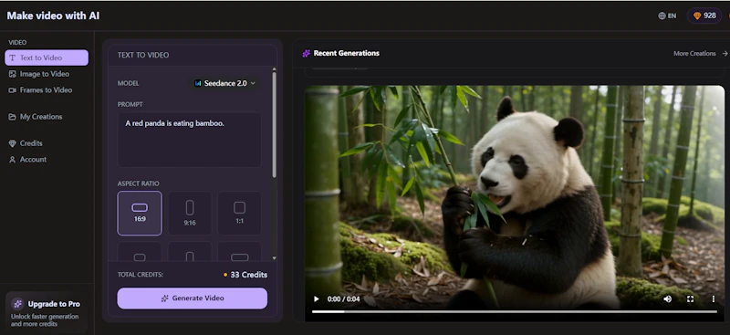Click the My Creations folder icon
This screenshot has width=730, height=335.
pos(12,117)
